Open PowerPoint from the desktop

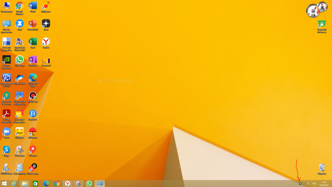(x=33, y=25)
